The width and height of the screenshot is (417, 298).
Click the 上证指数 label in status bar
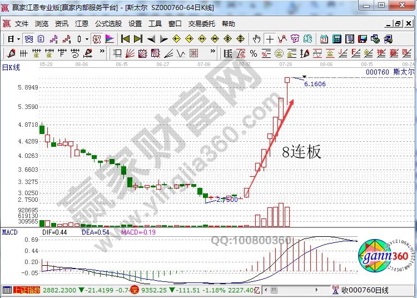coord(26,290)
